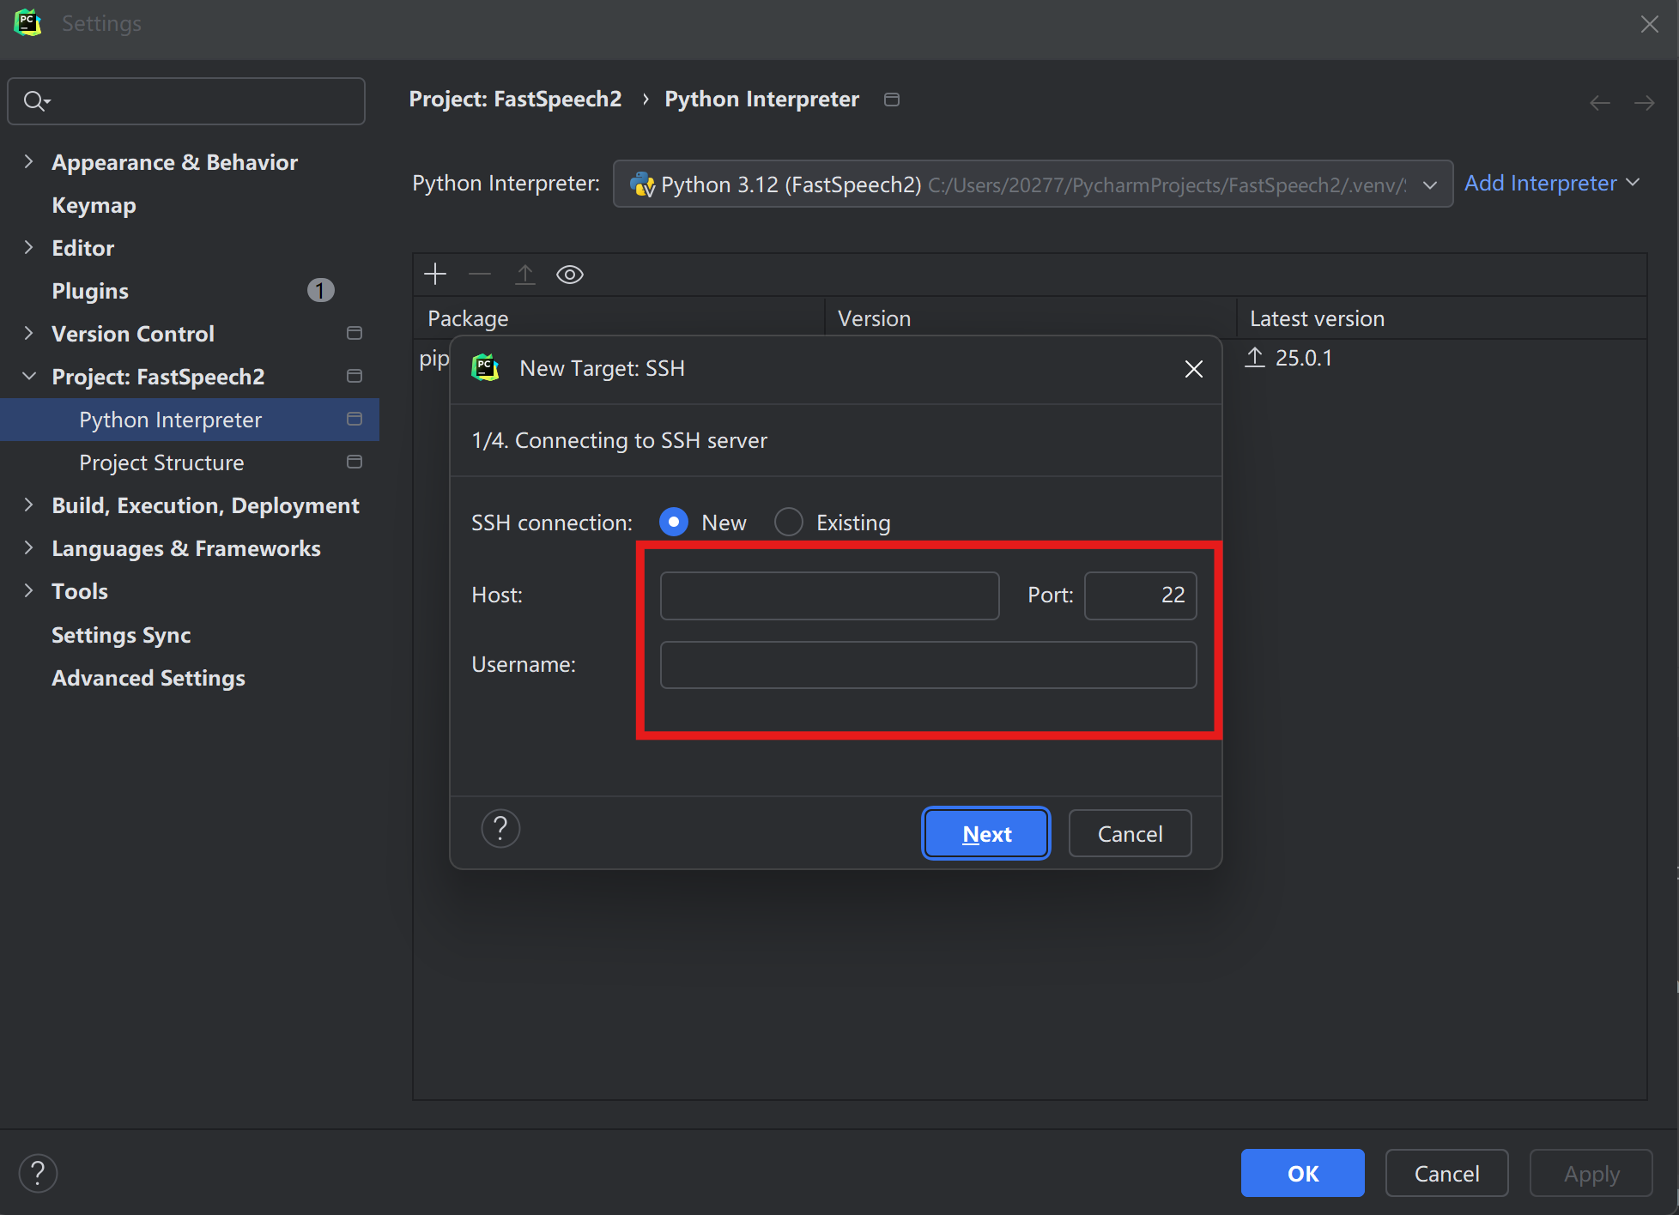Click the help icon in SSH dialog

tap(500, 829)
